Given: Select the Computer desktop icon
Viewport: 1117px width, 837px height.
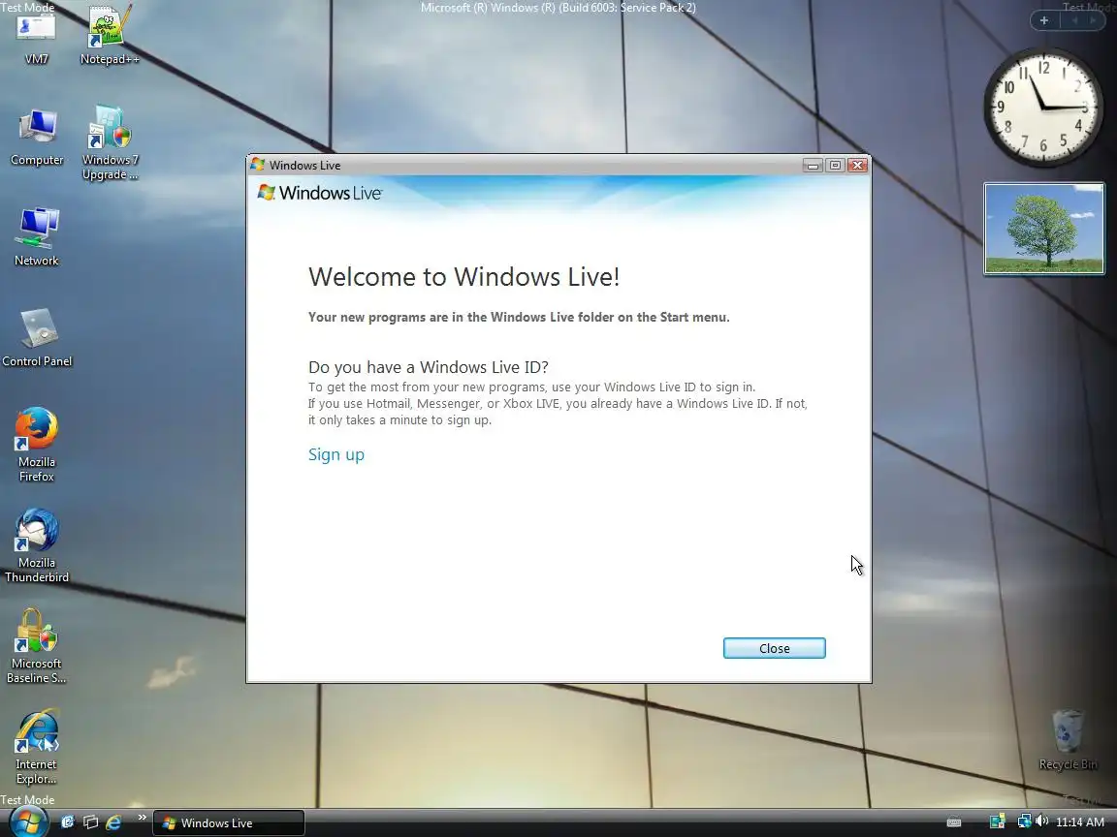Looking at the screenshot, I should [x=37, y=139].
